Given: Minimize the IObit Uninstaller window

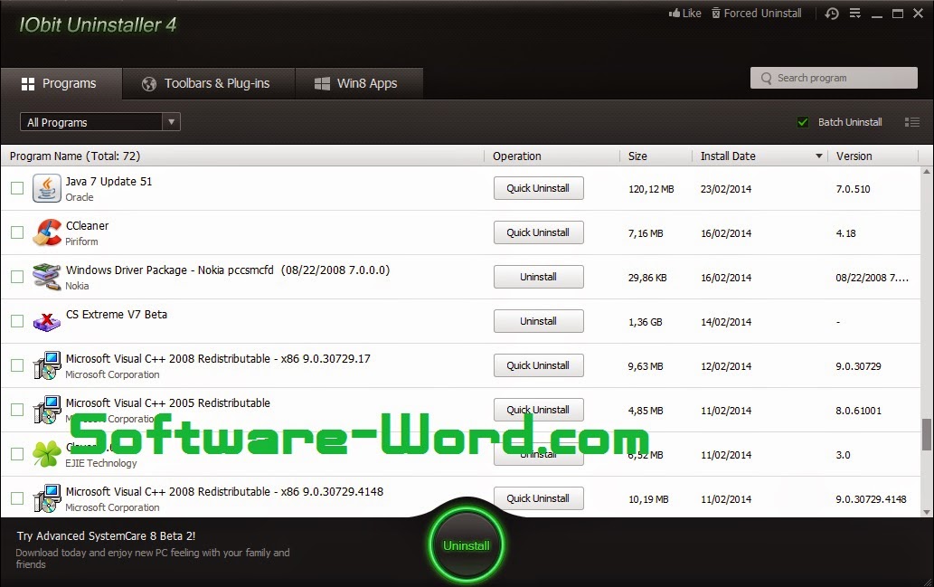Looking at the screenshot, I should tap(877, 14).
